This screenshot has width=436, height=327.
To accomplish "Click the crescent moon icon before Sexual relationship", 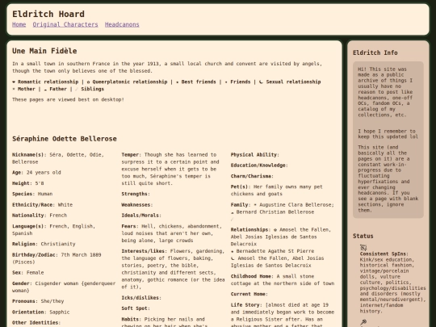I will pos(261,82).
